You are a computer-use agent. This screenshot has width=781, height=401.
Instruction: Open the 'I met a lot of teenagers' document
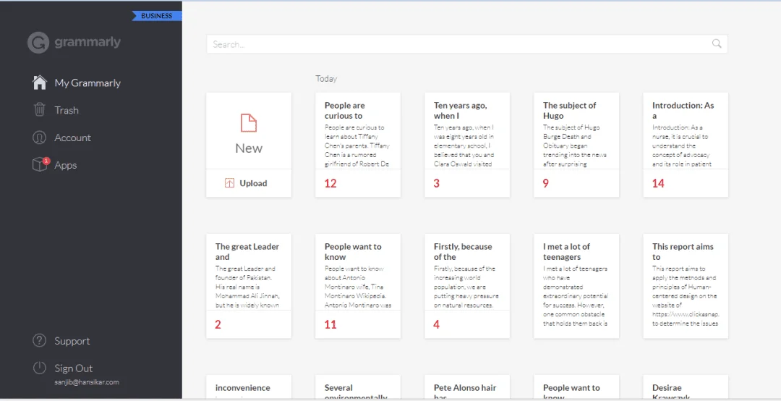point(576,286)
